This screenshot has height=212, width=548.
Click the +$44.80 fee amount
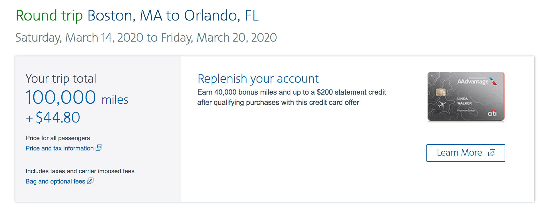pos(53,117)
